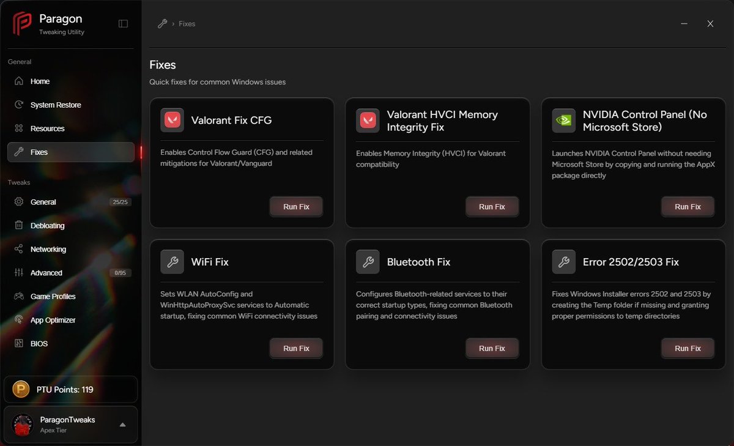Click the Debloating trash icon

point(19,226)
